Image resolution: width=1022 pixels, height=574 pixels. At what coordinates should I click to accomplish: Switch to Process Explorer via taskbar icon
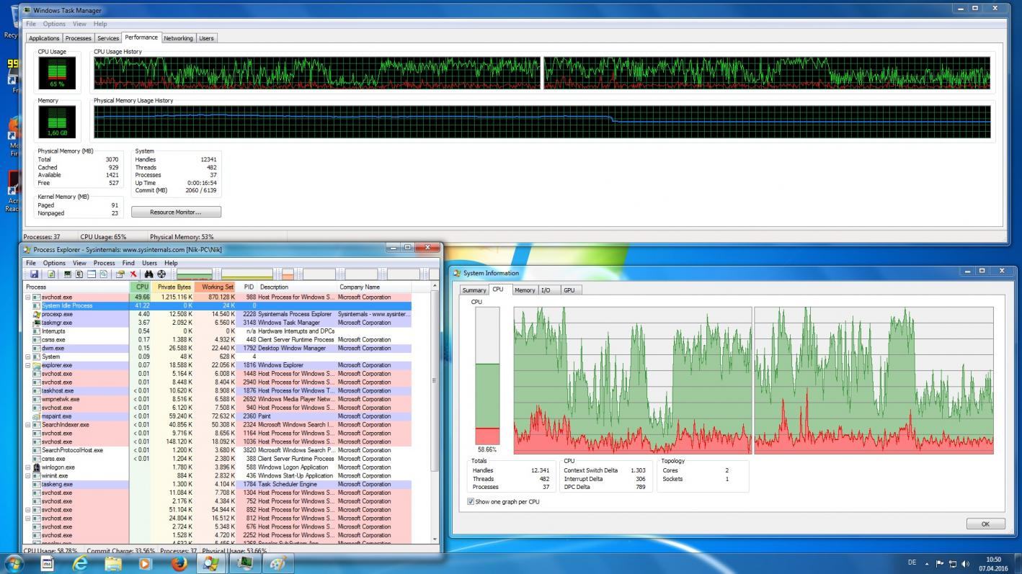211,563
